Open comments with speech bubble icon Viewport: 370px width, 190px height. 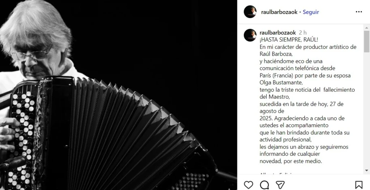[x=264, y=185]
